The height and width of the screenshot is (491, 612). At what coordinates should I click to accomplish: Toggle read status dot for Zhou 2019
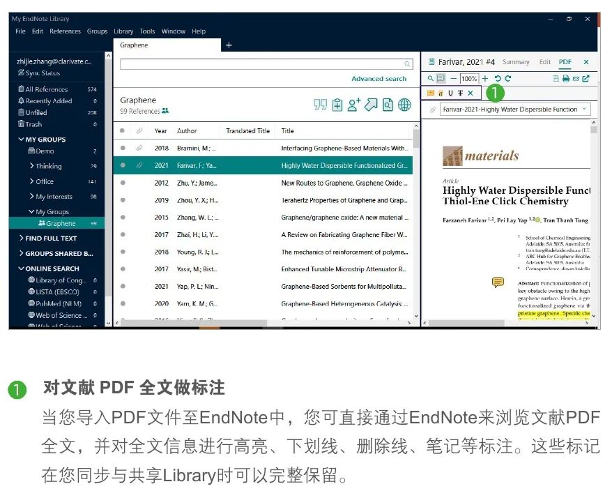(123, 200)
